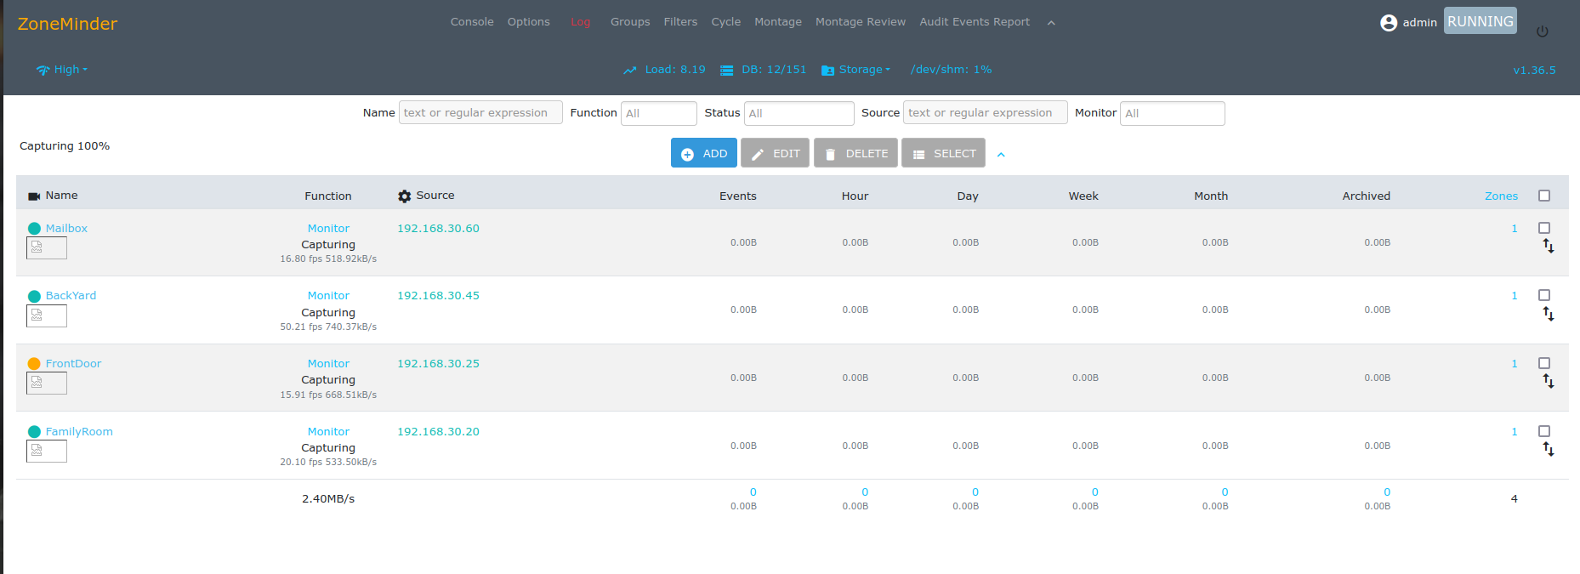Toggle the select-all monitors checkbox
Image resolution: width=1580 pixels, height=574 pixels.
[x=1544, y=196]
